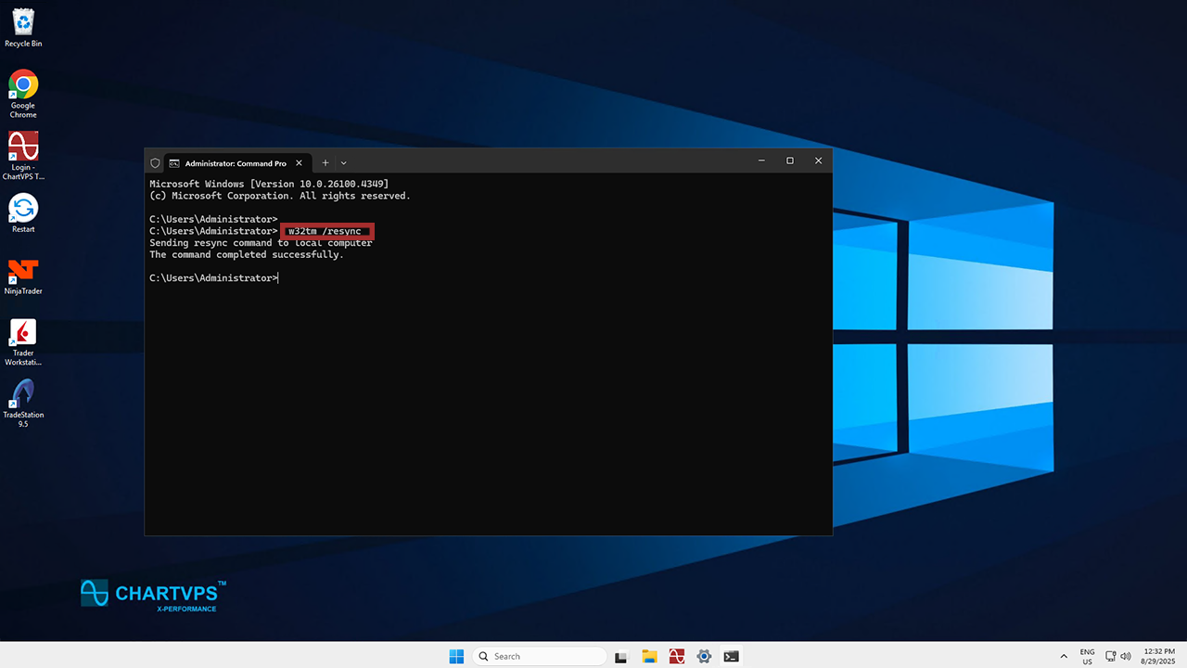The width and height of the screenshot is (1187, 668).
Task: Click the taskbar Search box
Action: click(539, 656)
